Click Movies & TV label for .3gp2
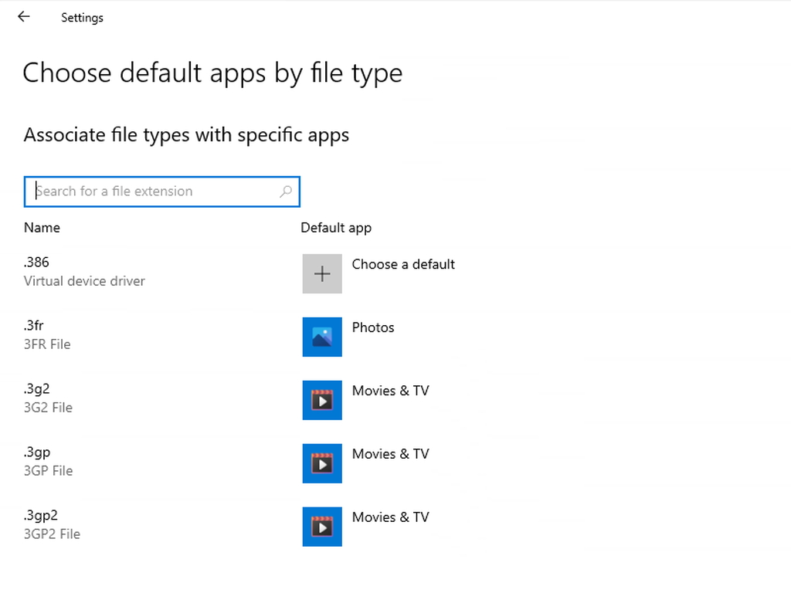791x593 pixels. pyautogui.click(x=390, y=517)
